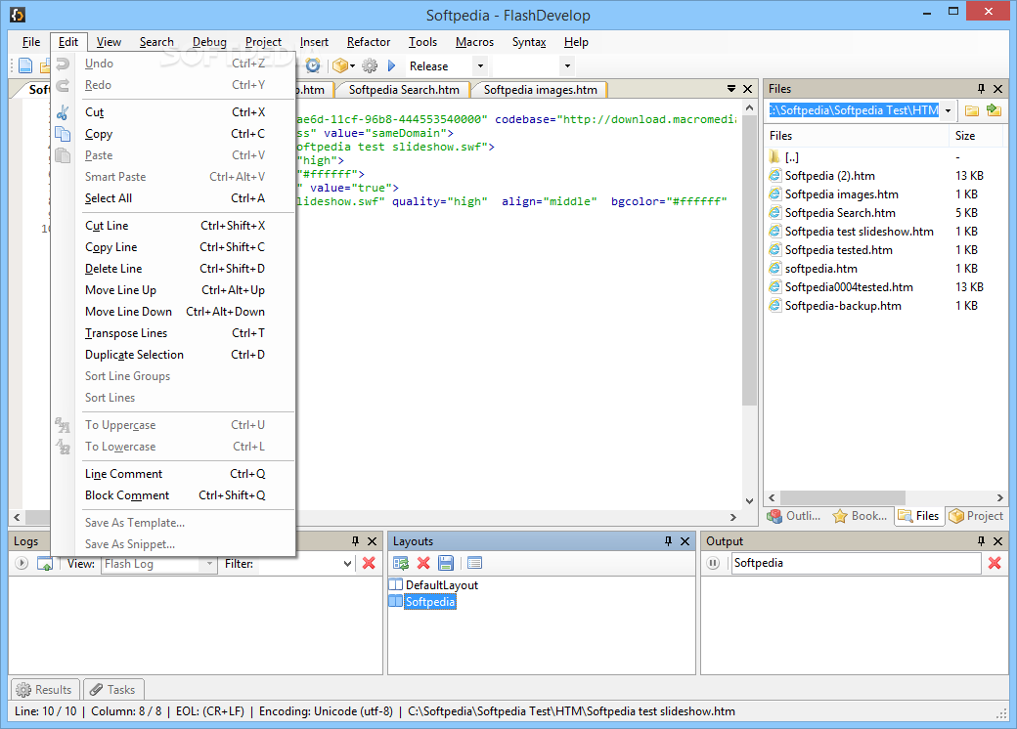Choose Block Comment in Edit menu
The height and width of the screenshot is (729, 1017).
coord(173,495)
